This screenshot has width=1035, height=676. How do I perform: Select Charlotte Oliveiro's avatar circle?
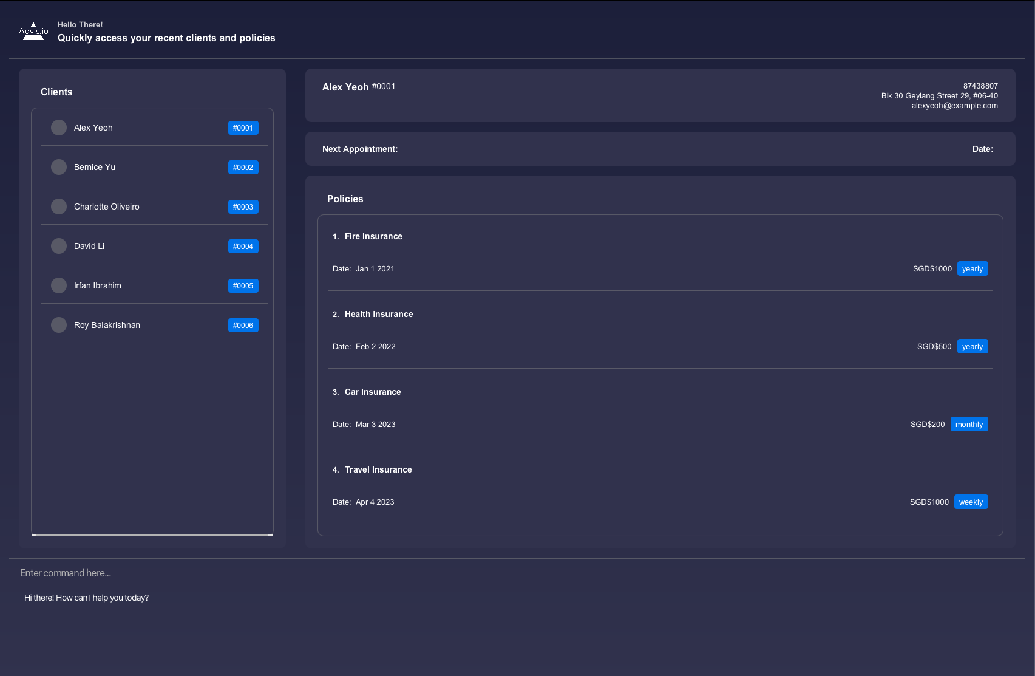pos(59,207)
